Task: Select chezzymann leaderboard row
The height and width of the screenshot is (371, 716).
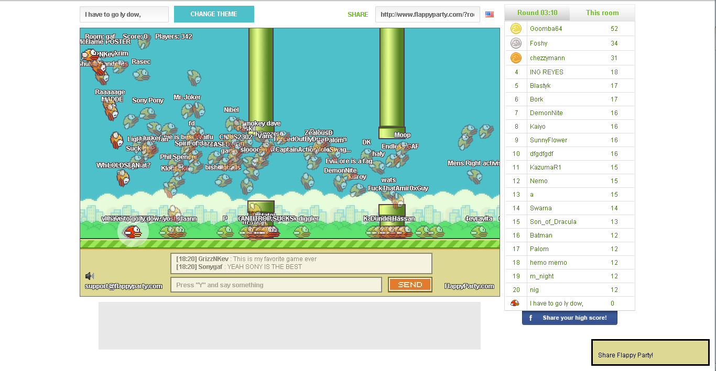Action: coord(570,58)
